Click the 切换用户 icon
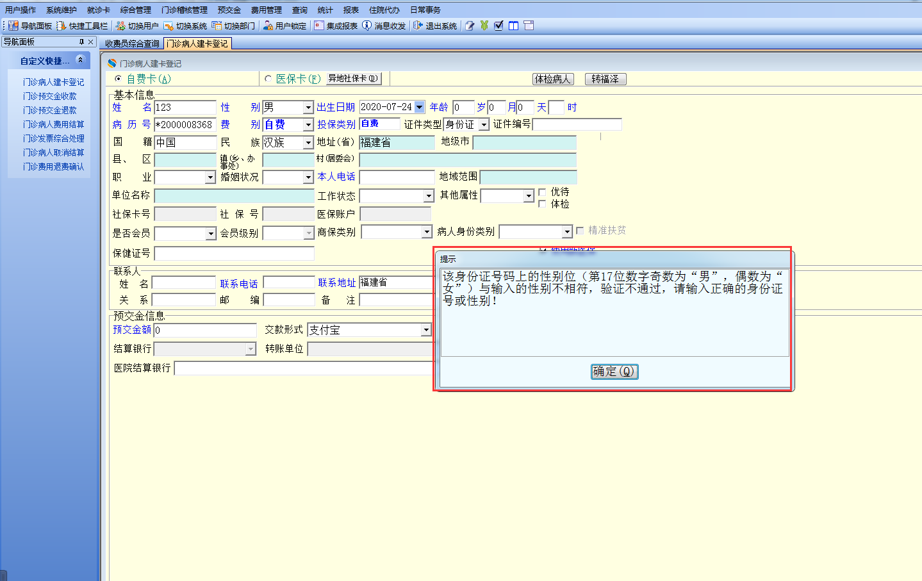Viewport: 922px width, 581px height. (120, 26)
